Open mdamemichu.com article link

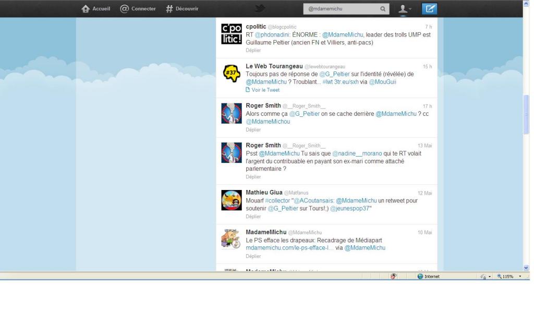[289, 248]
